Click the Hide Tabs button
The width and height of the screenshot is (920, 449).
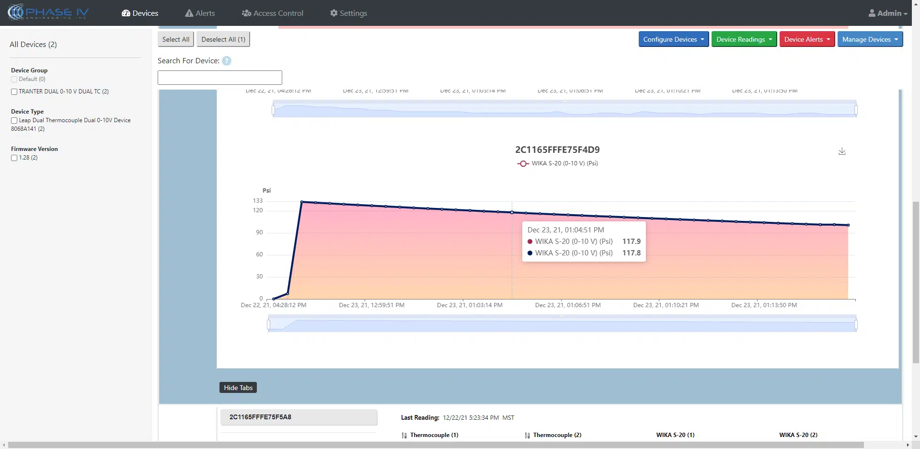pyautogui.click(x=238, y=388)
